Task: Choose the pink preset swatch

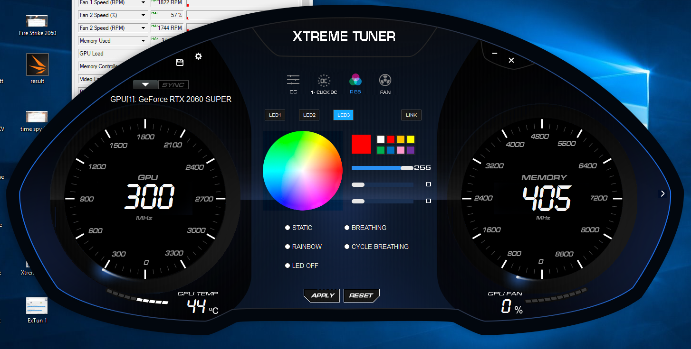Action: click(x=401, y=150)
